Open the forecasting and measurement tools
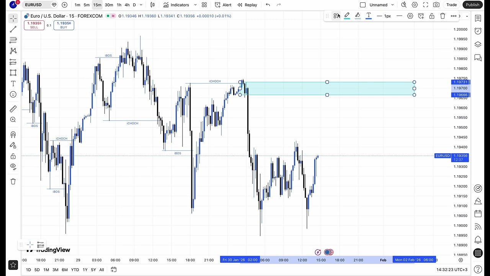This screenshot has width=490, height=276. (x=13, y=61)
